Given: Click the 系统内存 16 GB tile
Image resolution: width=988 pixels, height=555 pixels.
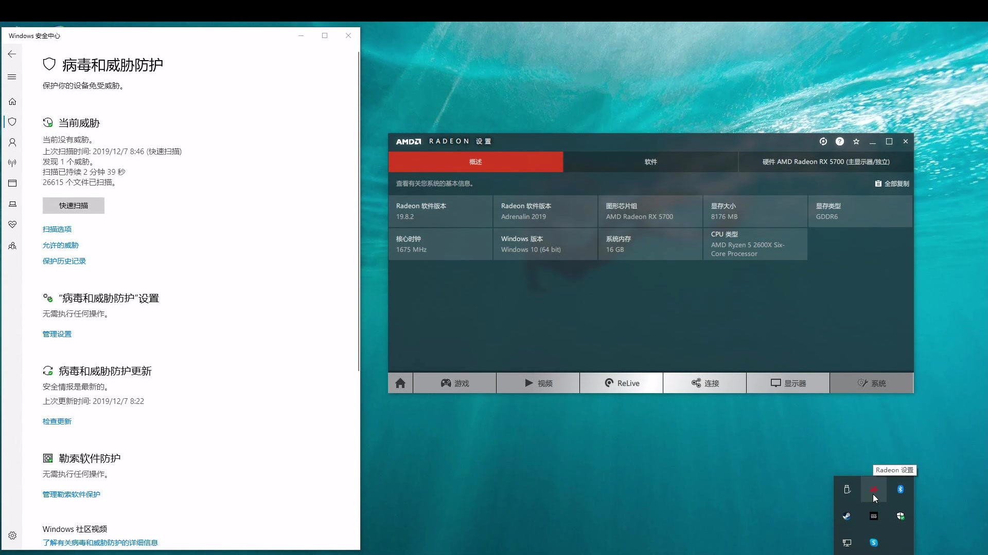Looking at the screenshot, I should click(x=650, y=244).
